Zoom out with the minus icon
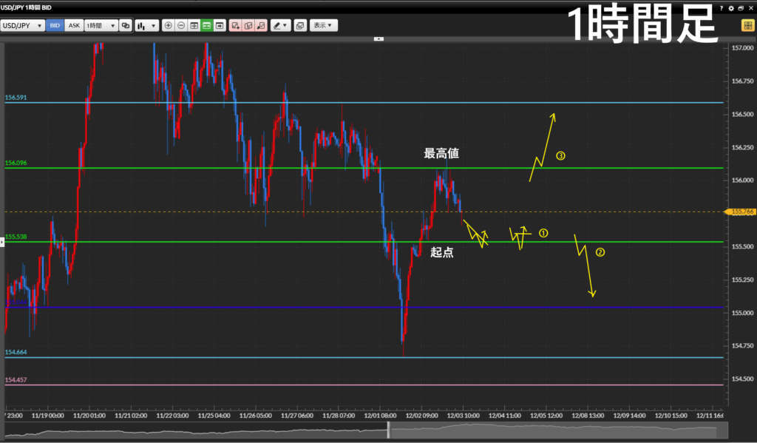 (181, 25)
